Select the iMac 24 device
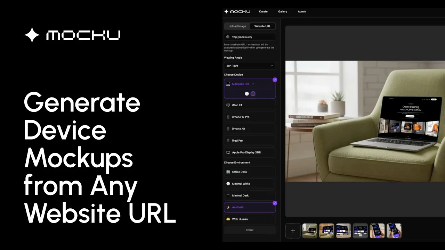Viewport: 445px width, 250px height. (x=250, y=105)
